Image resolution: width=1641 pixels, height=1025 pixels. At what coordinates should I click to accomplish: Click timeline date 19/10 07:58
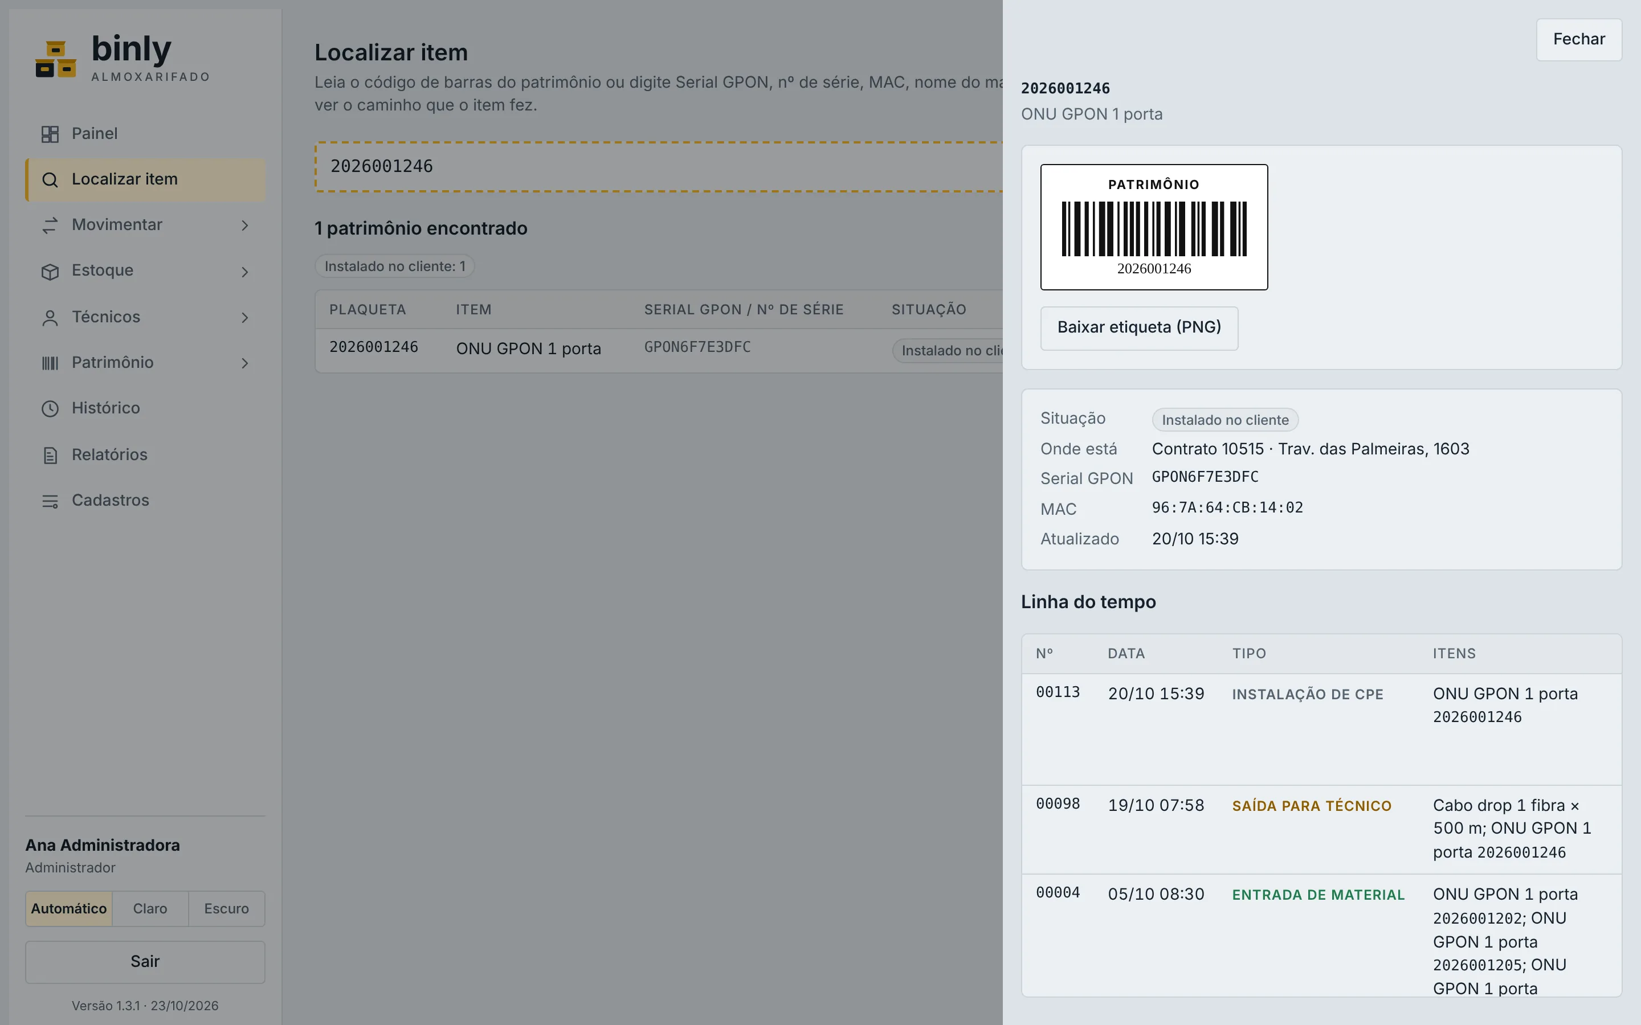[1156, 806]
